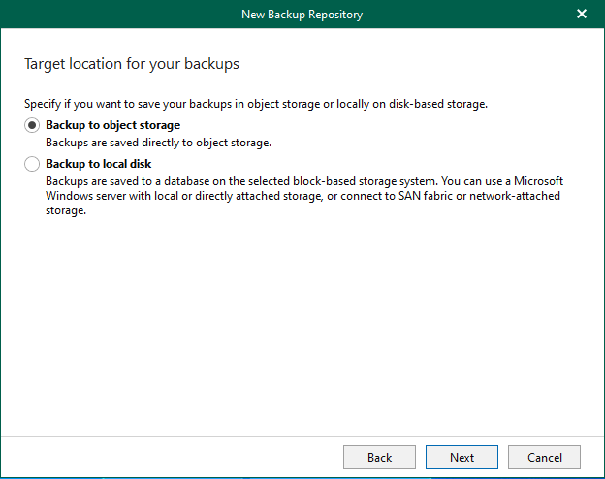Click the New Backup Repository title bar
Image resolution: width=605 pixels, height=479 pixels.
tap(302, 14)
